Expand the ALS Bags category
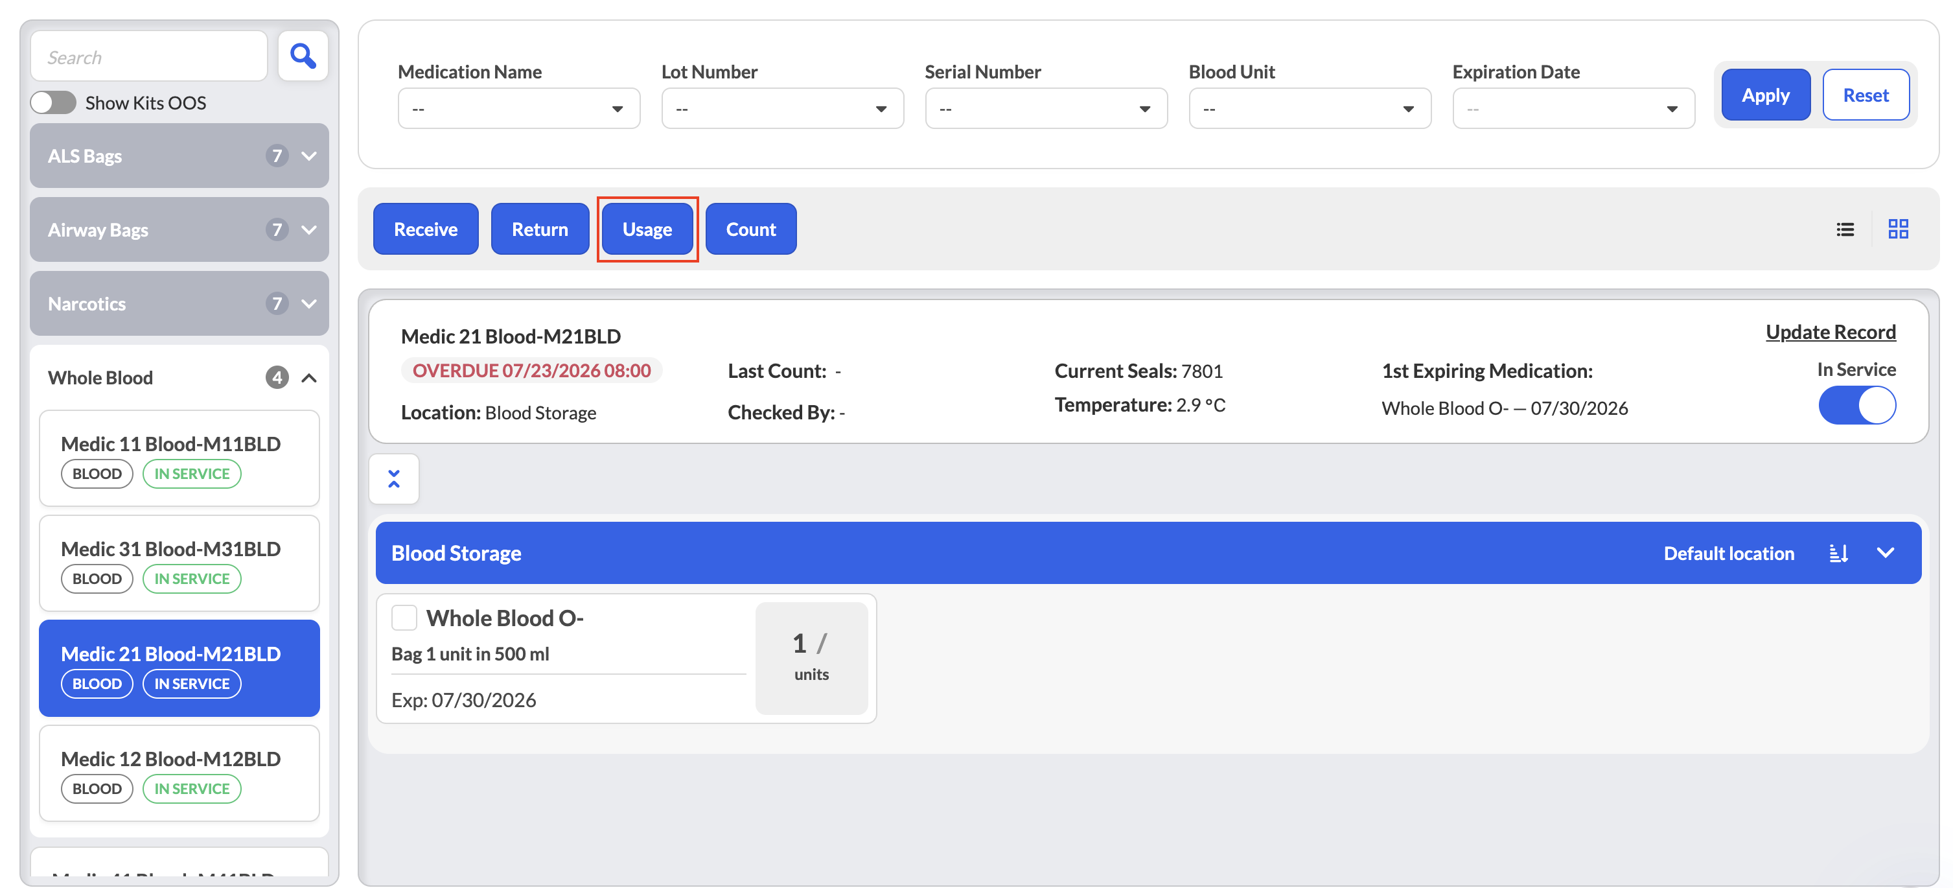1953x888 pixels. [179, 156]
